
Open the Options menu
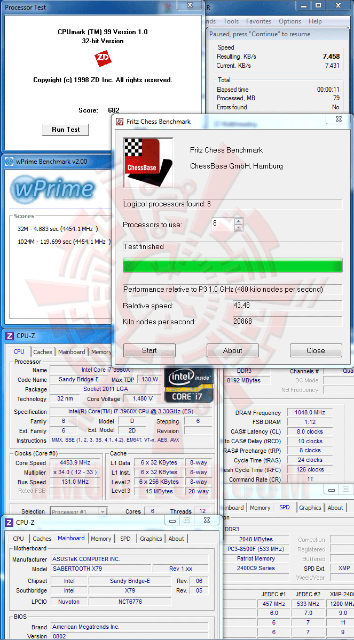click(x=290, y=21)
